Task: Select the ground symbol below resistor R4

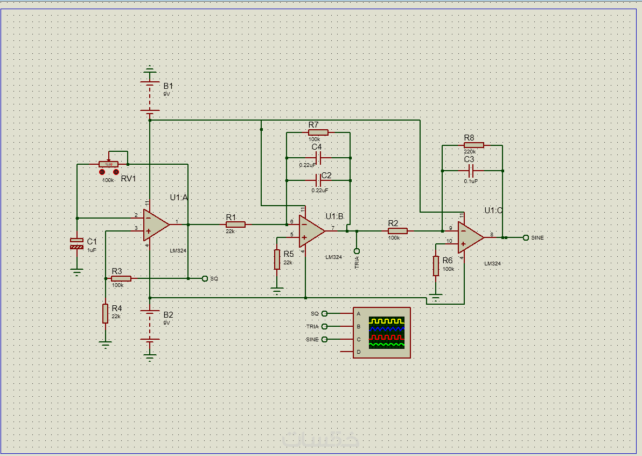Action: click(105, 344)
